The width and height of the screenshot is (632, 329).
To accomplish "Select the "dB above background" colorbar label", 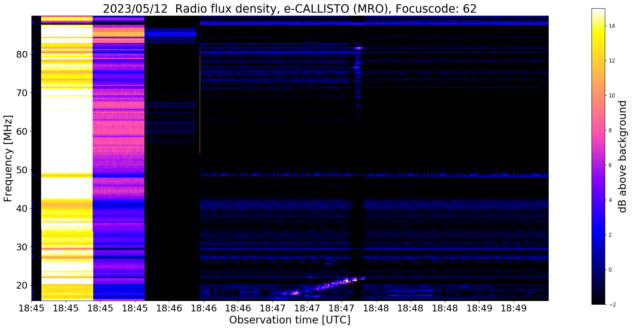I will click(x=623, y=157).
